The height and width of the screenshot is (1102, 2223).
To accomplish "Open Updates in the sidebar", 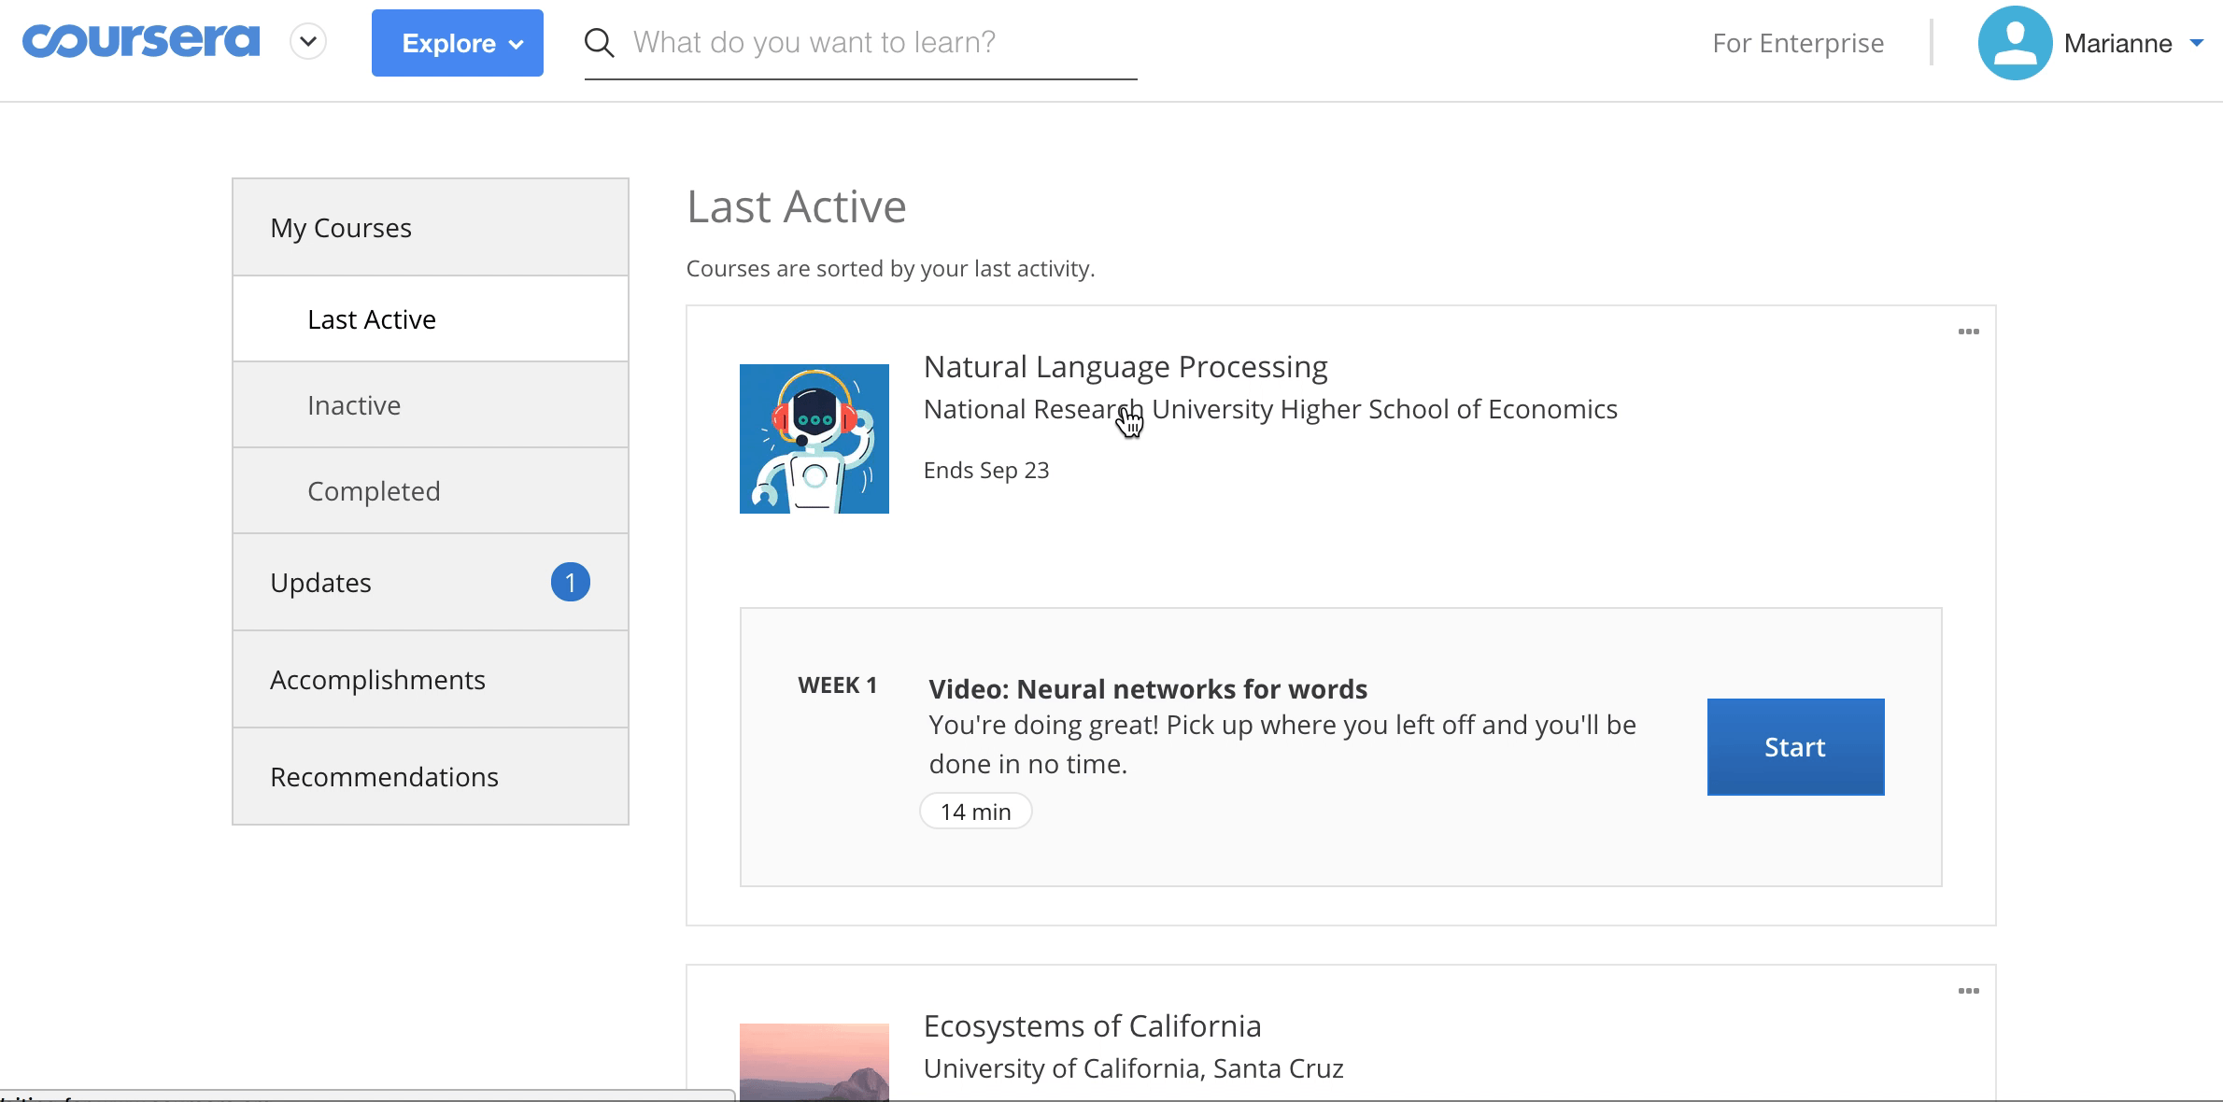I will tap(321, 583).
